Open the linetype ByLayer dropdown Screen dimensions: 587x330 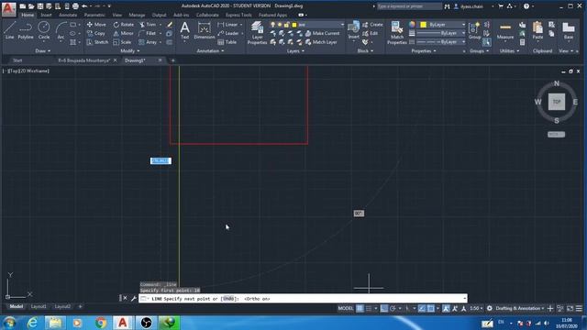(441, 42)
